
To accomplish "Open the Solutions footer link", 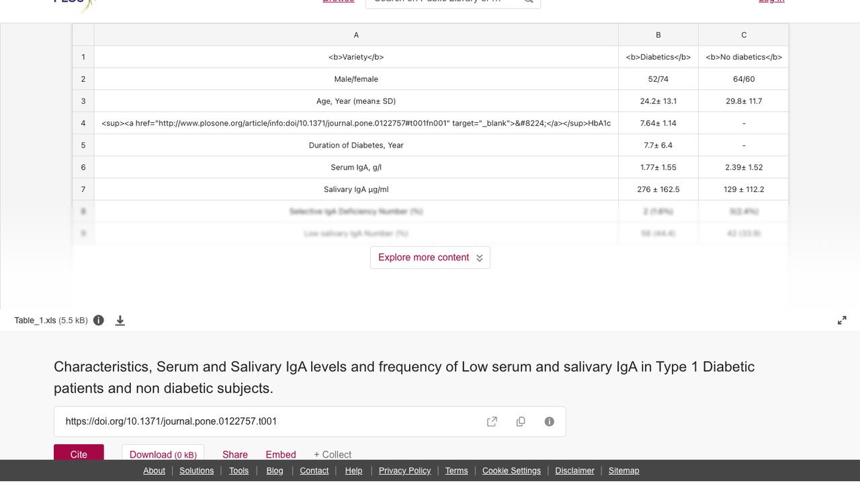I will coord(197,470).
